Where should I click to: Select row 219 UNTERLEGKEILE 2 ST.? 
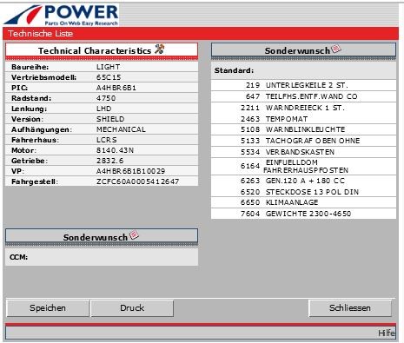[x=303, y=85]
